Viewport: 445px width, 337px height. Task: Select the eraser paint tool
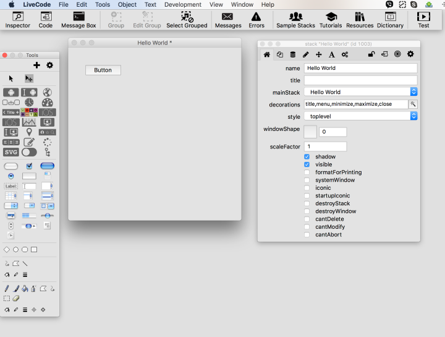tap(16, 299)
